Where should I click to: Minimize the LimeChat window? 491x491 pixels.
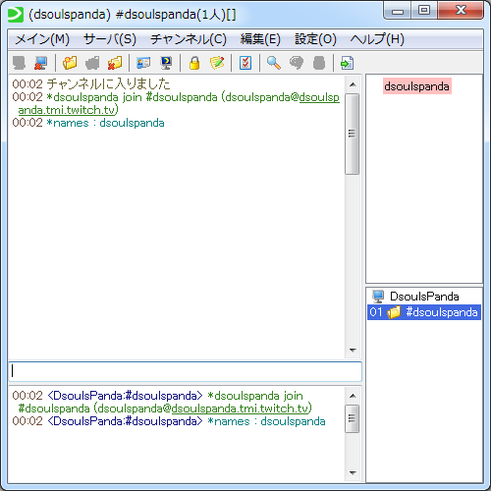click(x=398, y=11)
